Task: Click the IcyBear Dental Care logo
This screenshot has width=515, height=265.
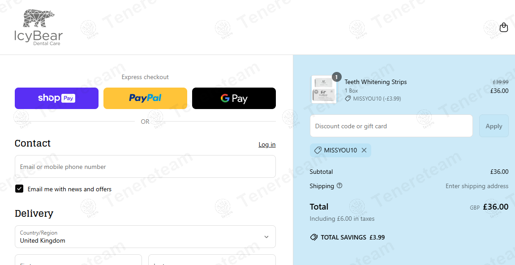Action: 39,28
